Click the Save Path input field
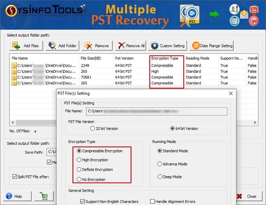 52,152
